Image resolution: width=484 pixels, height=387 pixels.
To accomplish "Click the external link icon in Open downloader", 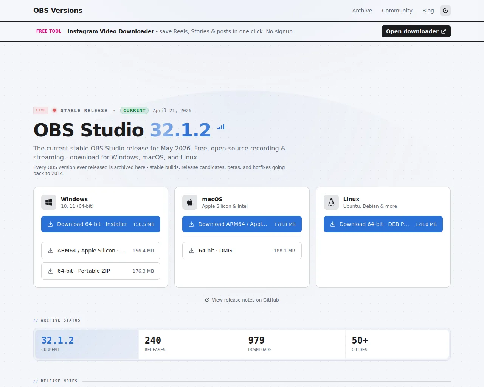I will pyautogui.click(x=444, y=31).
